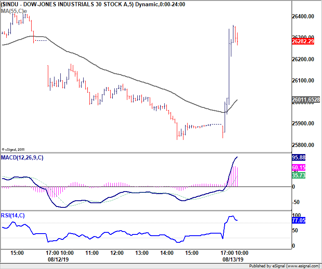Click the 25800.00 price axis label

pyautogui.click(x=303, y=145)
